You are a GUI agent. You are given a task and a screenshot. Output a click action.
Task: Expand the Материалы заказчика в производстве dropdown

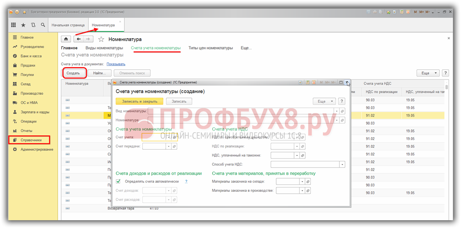[302, 191]
